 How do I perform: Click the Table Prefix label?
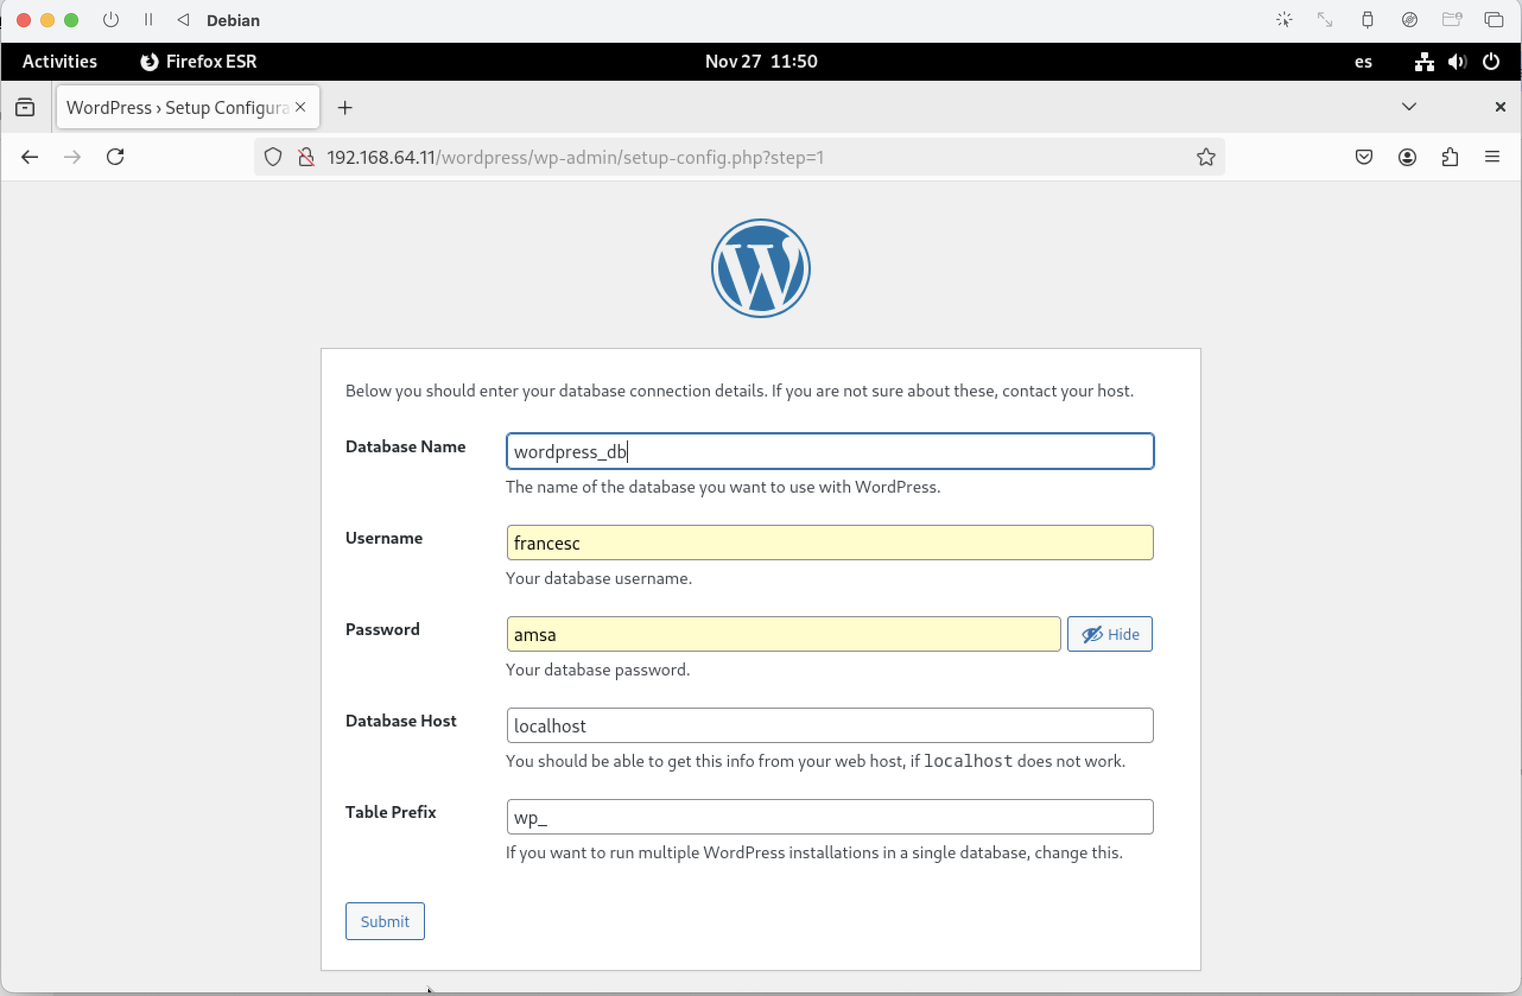(x=391, y=812)
